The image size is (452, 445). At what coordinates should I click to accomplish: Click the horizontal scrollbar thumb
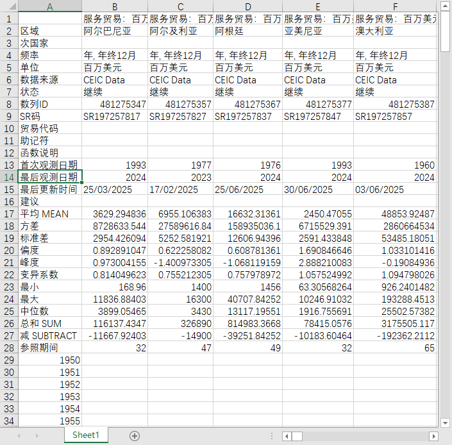[x=297, y=436]
